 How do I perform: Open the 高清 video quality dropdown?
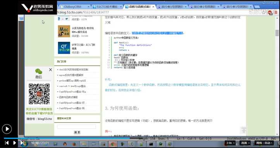click(245, 143)
